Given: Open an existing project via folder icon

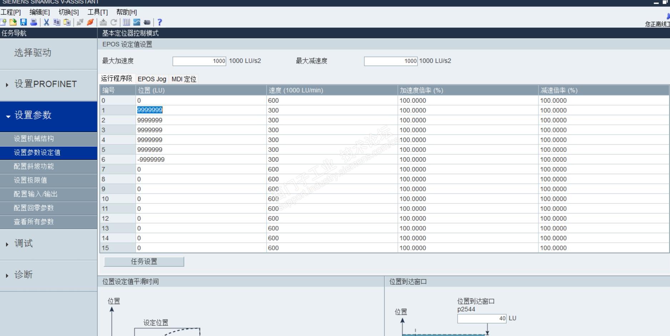Looking at the screenshot, I should click(x=13, y=22).
